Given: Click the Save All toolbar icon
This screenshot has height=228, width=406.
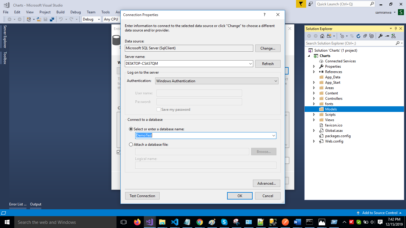Looking at the screenshot, I should [52, 19].
